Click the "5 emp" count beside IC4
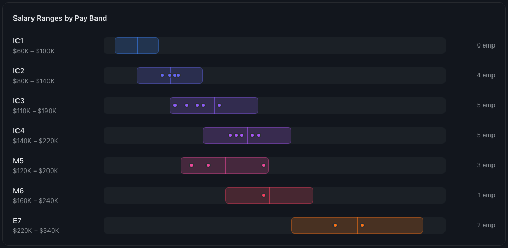This screenshot has width=508, height=248. (486, 135)
